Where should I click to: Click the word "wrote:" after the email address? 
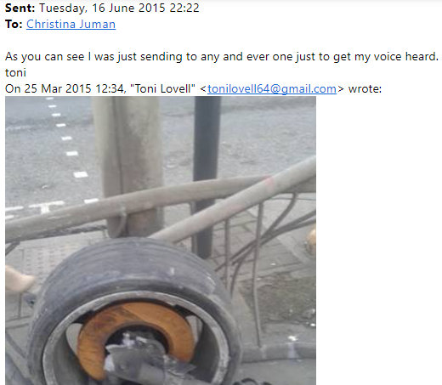(x=365, y=89)
